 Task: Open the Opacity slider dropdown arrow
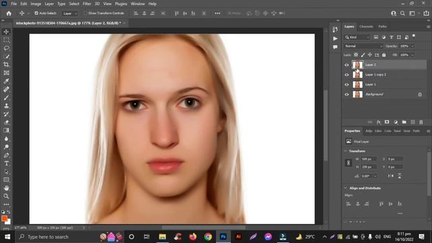412,46
